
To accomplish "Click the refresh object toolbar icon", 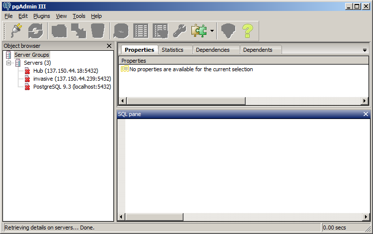I will [x=36, y=31].
